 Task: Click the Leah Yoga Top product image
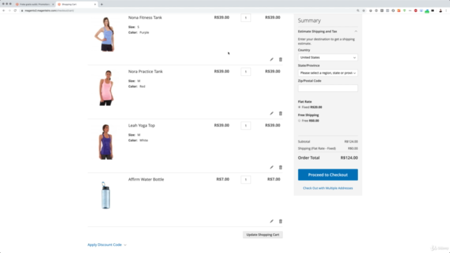pos(106,142)
